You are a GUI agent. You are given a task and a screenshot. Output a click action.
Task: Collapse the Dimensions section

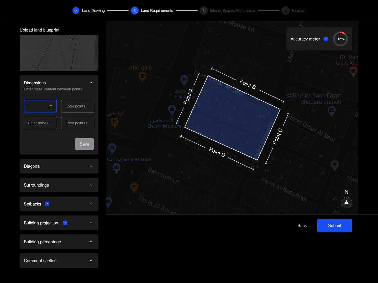tap(91, 83)
